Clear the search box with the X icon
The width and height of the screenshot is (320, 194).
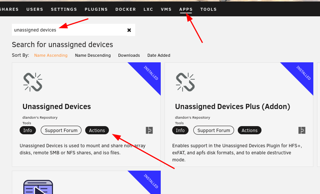[129, 30]
